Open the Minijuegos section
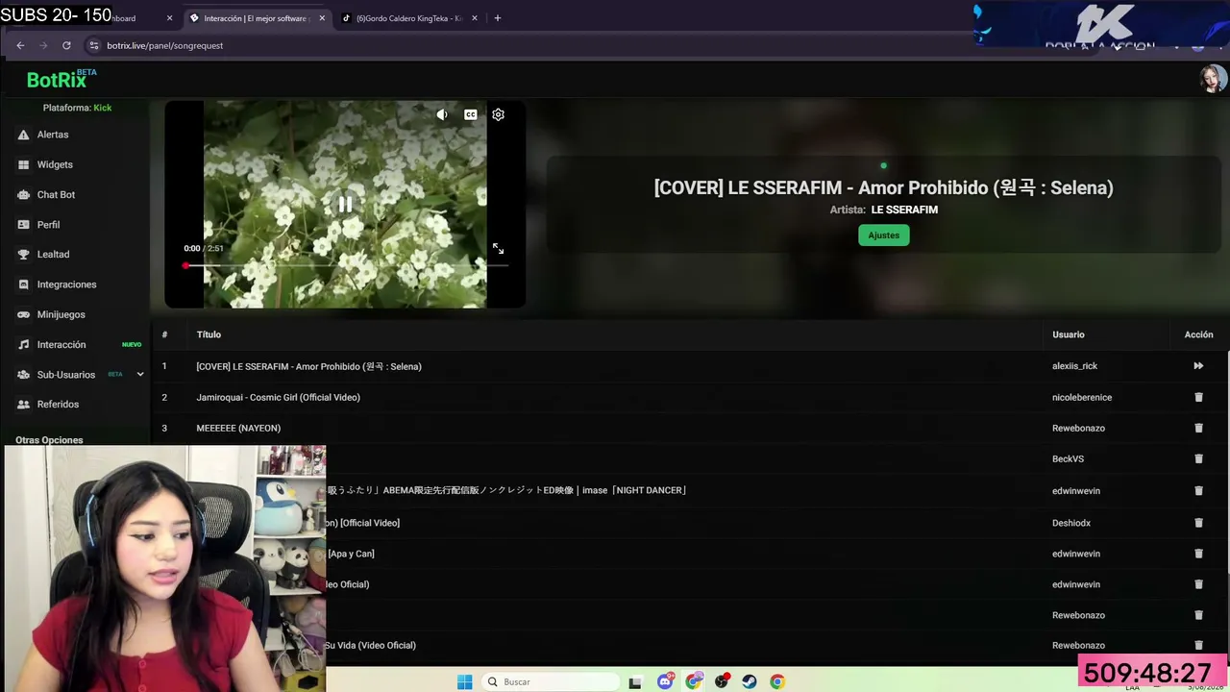Image resolution: width=1230 pixels, height=692 pixels. pos(61,314)
